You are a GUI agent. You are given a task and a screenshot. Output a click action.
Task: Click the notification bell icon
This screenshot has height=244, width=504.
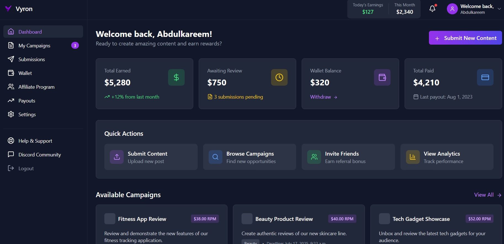point(432,9)
